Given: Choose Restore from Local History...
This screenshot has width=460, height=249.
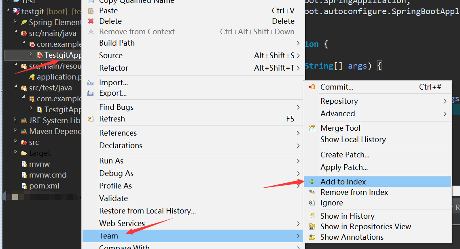Looking at the screenshot, I should click(x=193, y=211).
